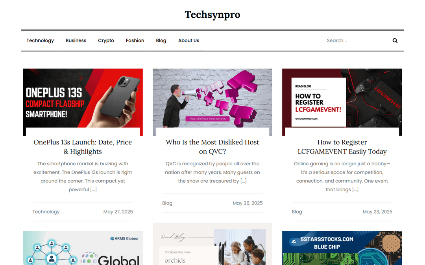Open the HRMS Globex article thumbnail

pyautogui.click(x=83, y=248)
